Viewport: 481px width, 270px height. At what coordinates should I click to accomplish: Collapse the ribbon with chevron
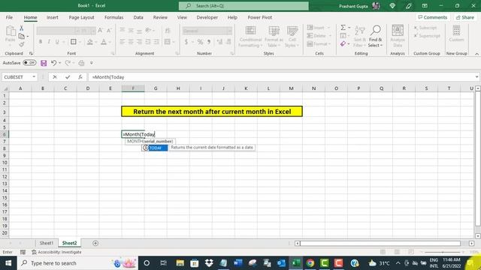[476, 54]
